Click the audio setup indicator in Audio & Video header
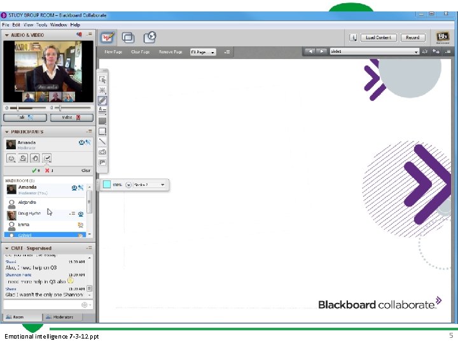The height and width of the screenshot is (343, 458). coord(79,34)
